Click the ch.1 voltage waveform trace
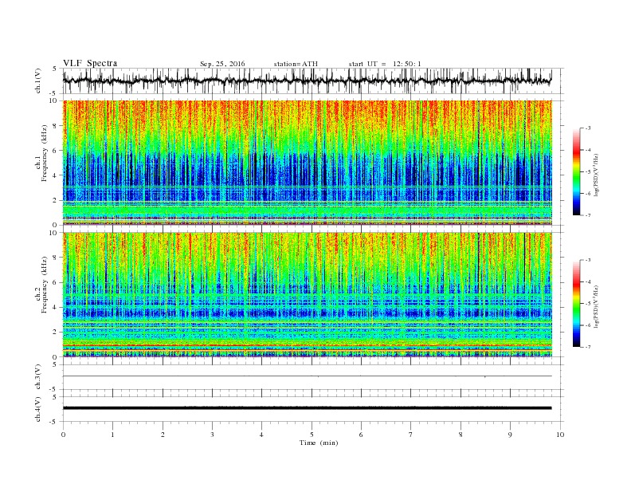 pyautogui.click(x=307, y=81)
